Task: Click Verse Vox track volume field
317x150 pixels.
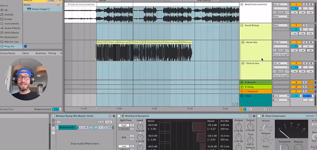Action: (296, 46)
